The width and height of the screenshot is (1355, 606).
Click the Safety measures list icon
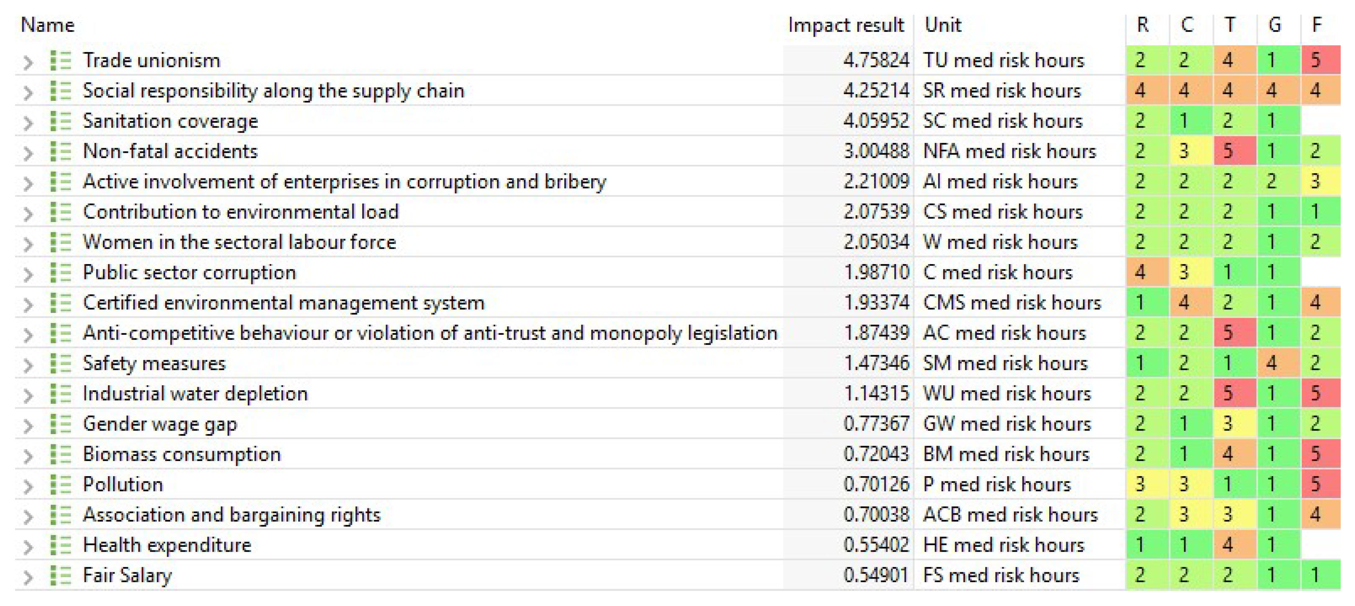pyautogui.click(x=60, y=363)
